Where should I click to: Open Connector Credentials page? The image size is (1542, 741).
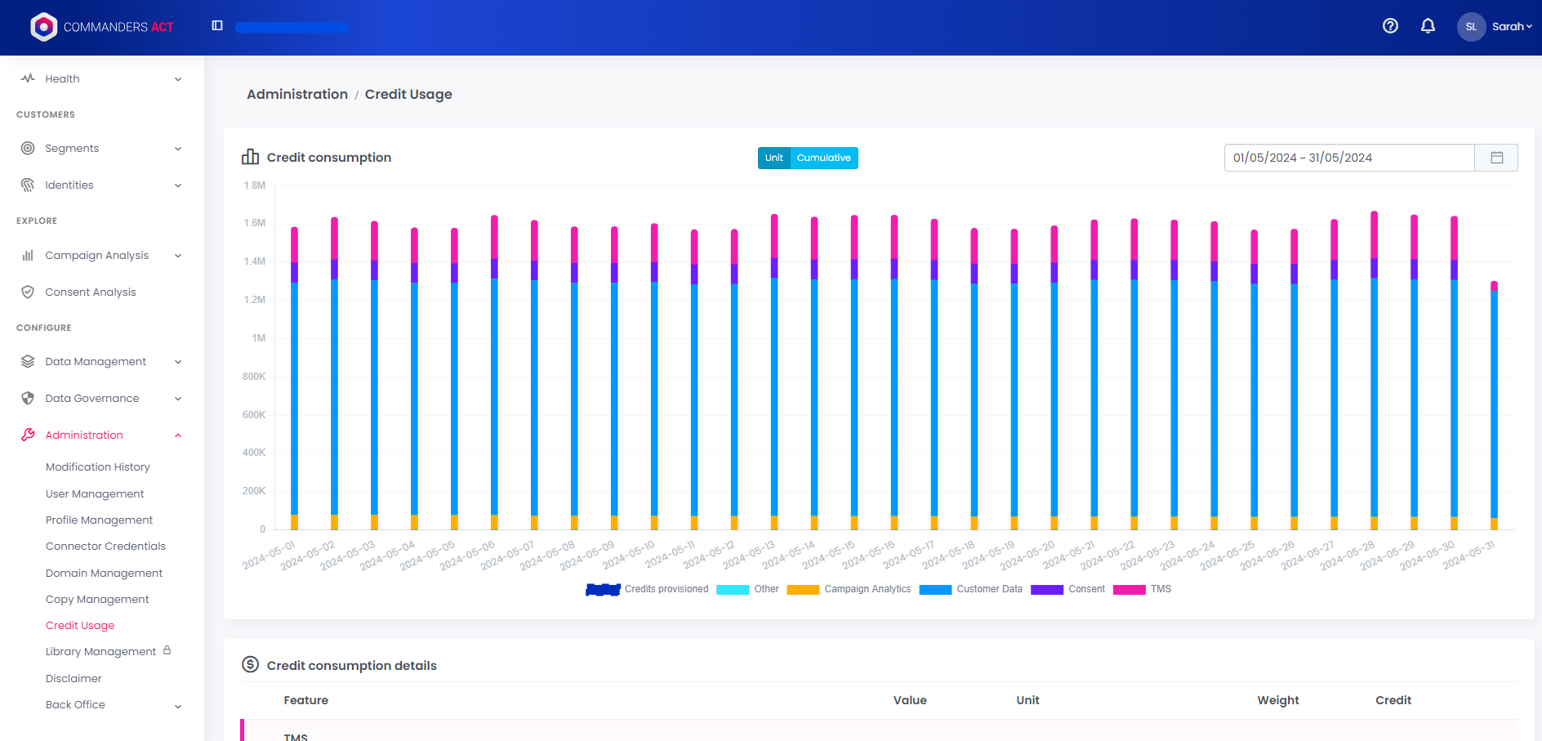(x=105, y=547)
